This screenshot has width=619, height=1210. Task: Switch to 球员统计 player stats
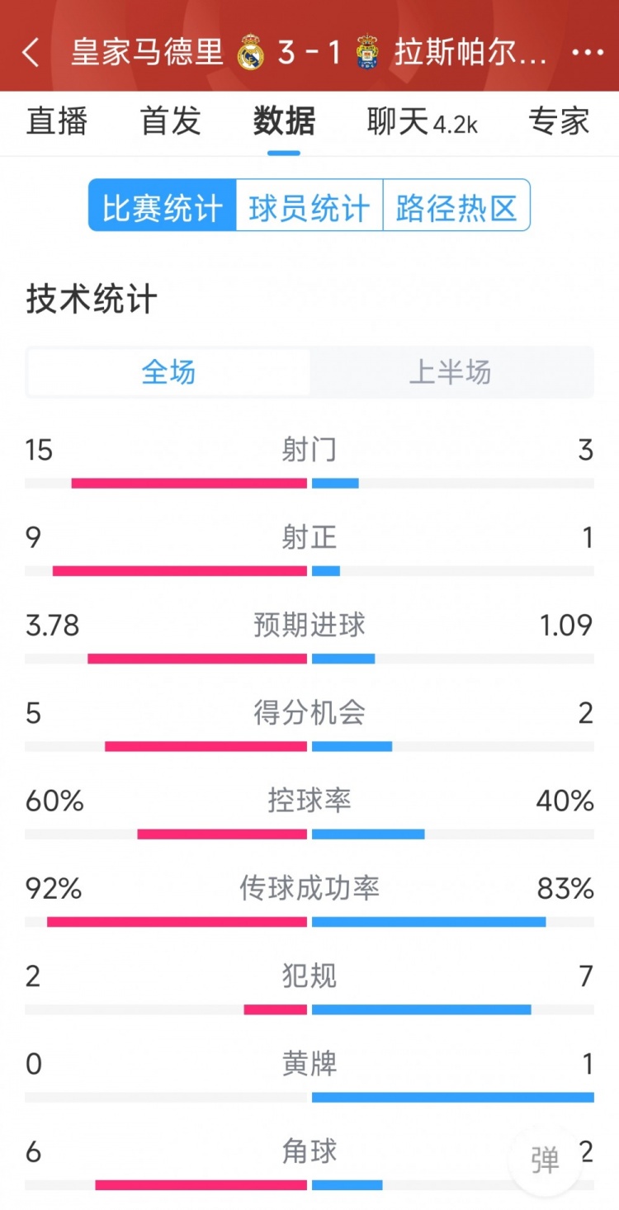(309, 207)
